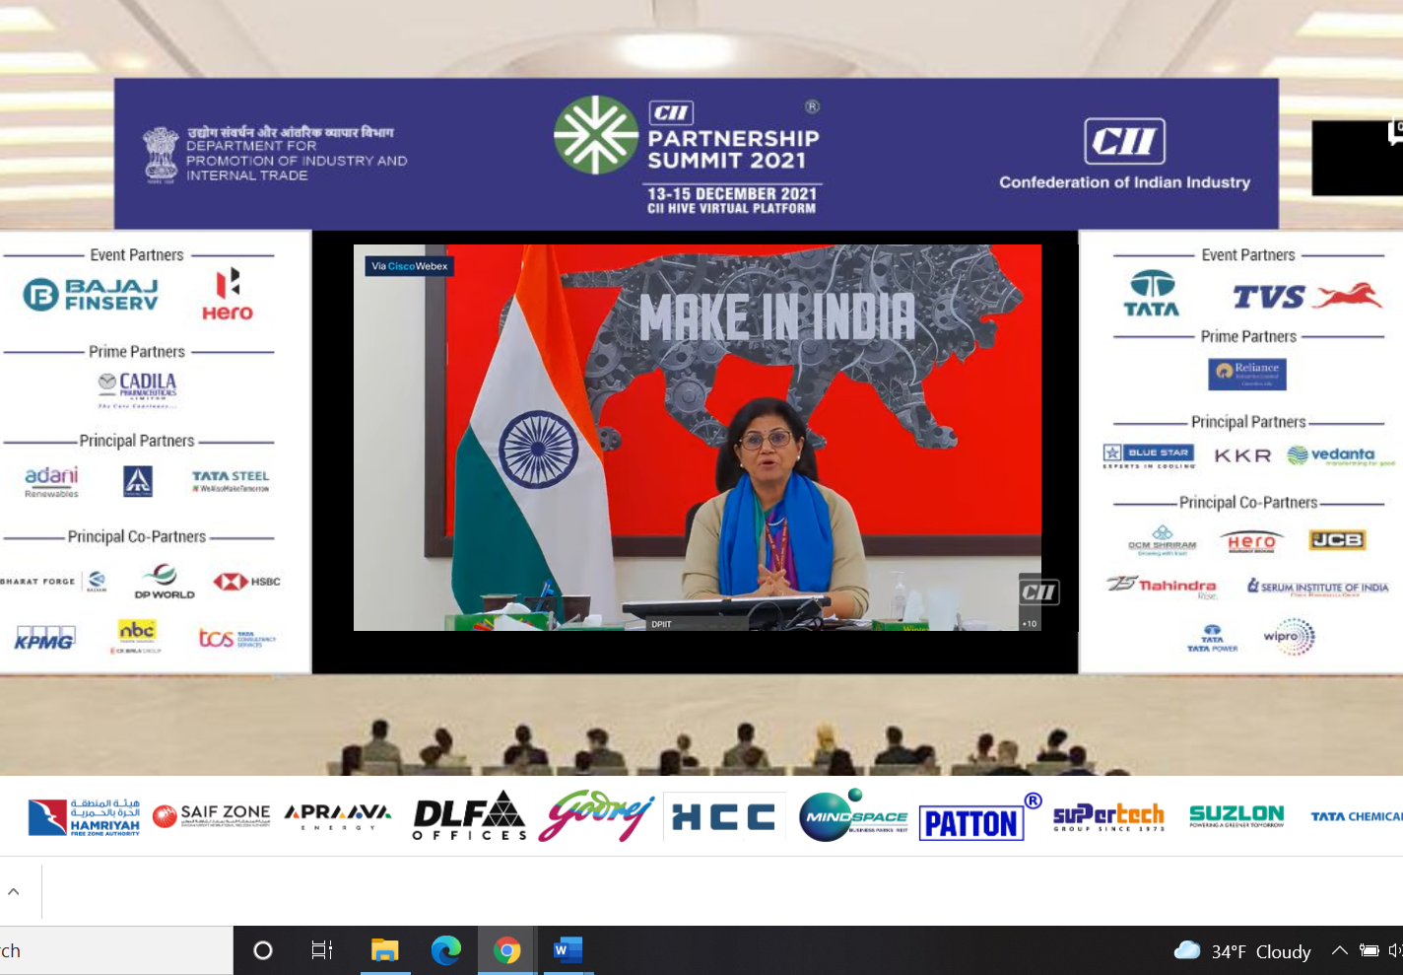Viewport: 1403px width, 975px height.
Task: Open Task View on the taskbar
Action: [x=322, y=950]
